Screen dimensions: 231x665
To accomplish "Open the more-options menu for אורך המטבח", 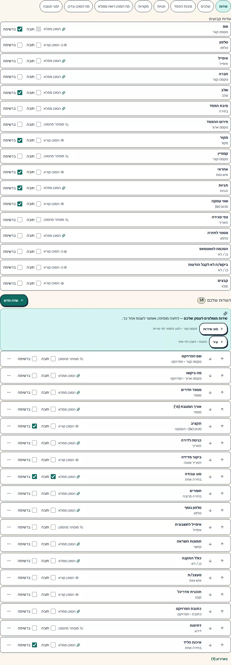I will [9, 409].
